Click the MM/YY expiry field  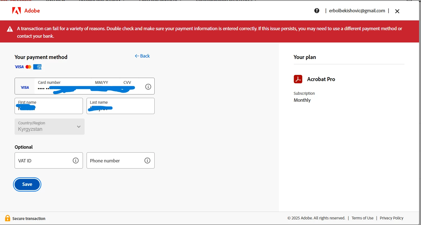tap(105, 86)
